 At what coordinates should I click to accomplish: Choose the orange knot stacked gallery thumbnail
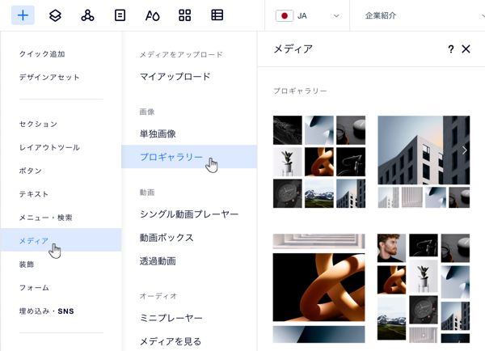coord(318,288)
